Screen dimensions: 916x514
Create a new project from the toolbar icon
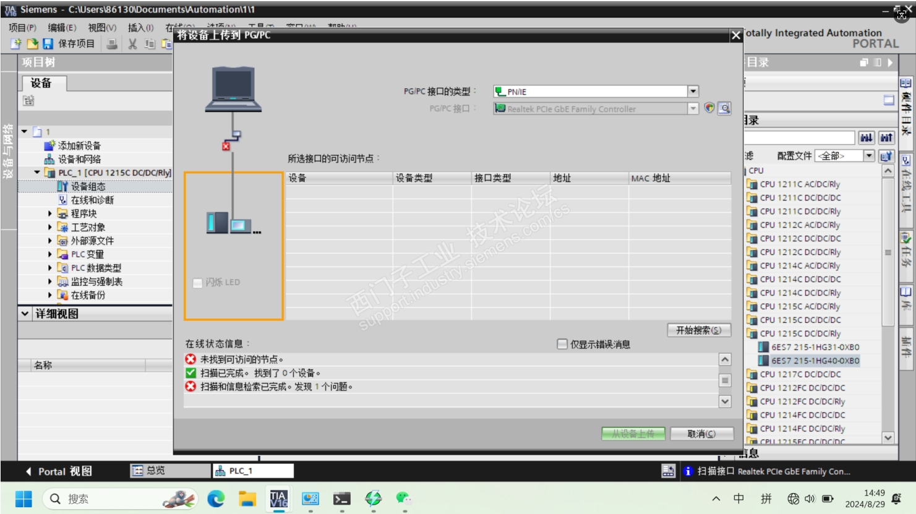pos(16,44)
